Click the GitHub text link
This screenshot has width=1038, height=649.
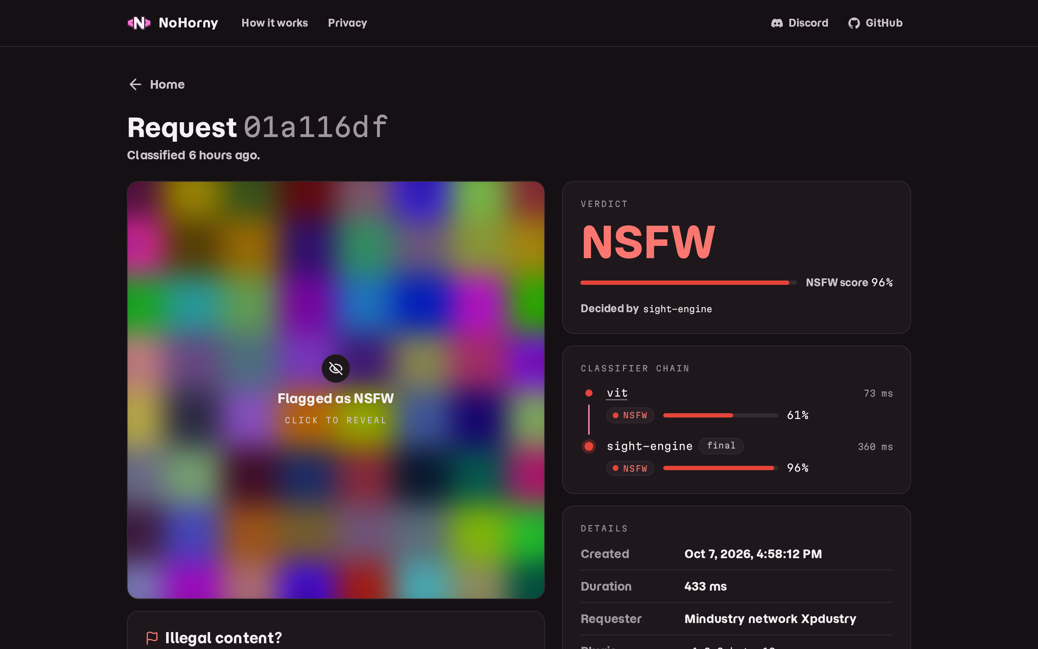point(884,23)
